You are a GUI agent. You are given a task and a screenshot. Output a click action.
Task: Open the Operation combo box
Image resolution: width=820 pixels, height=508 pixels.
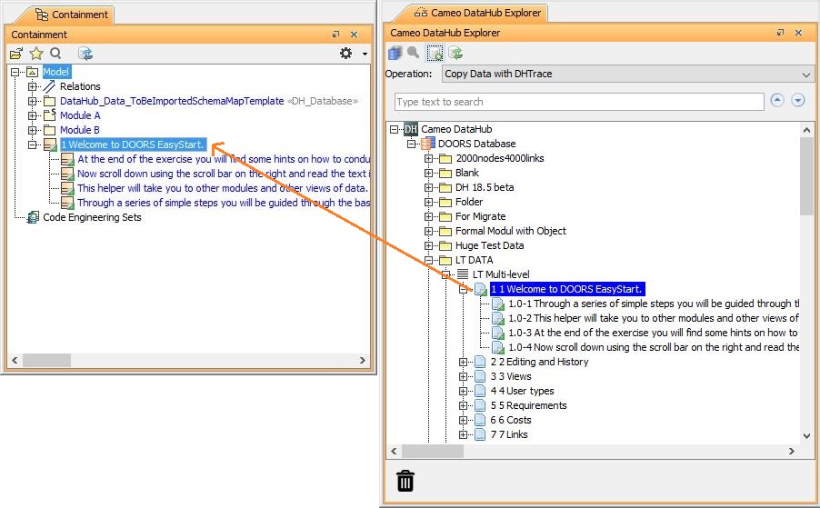point(627,74)
